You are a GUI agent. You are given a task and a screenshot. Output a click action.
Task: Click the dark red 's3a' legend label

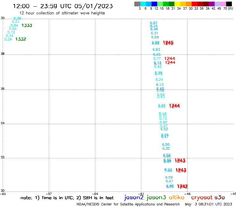click(x=219, y=197)
